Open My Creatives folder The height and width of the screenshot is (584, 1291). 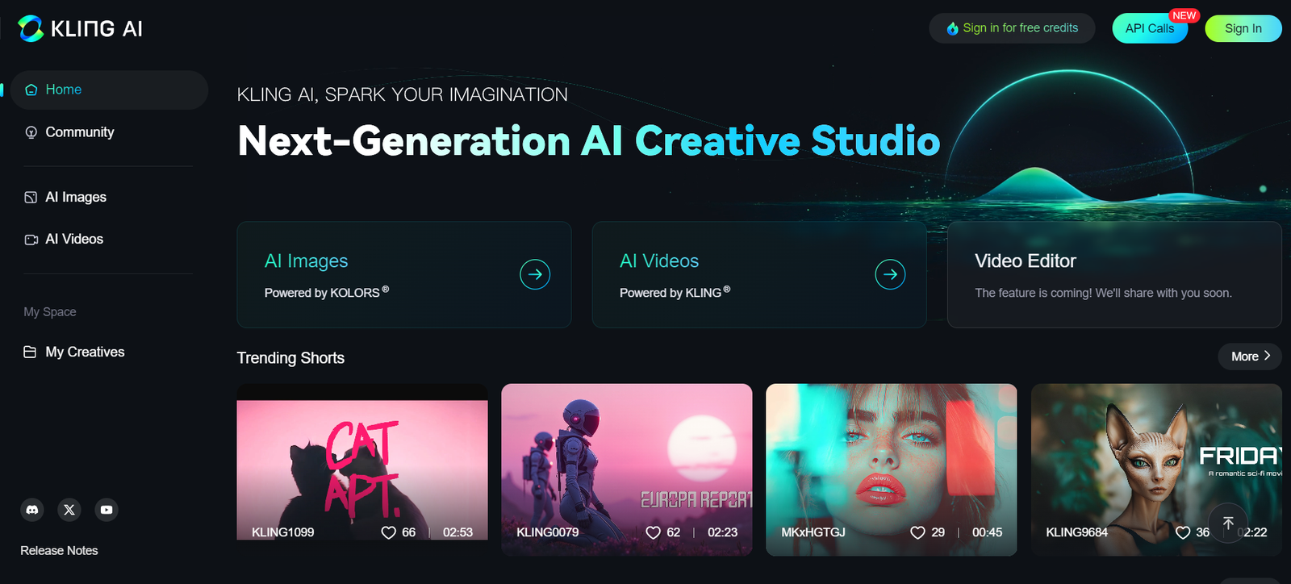point(84,352)
